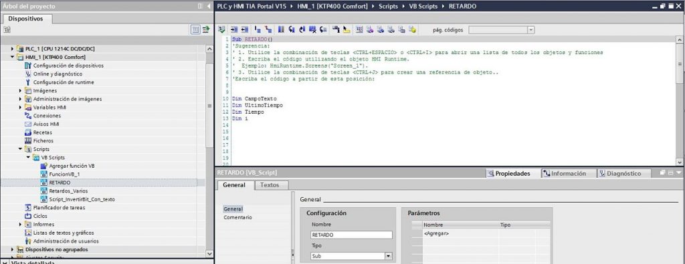Open Listas de textos y gráficos
Image resolution: width=685 pixels, height=264 pixels.
(64, 233)
